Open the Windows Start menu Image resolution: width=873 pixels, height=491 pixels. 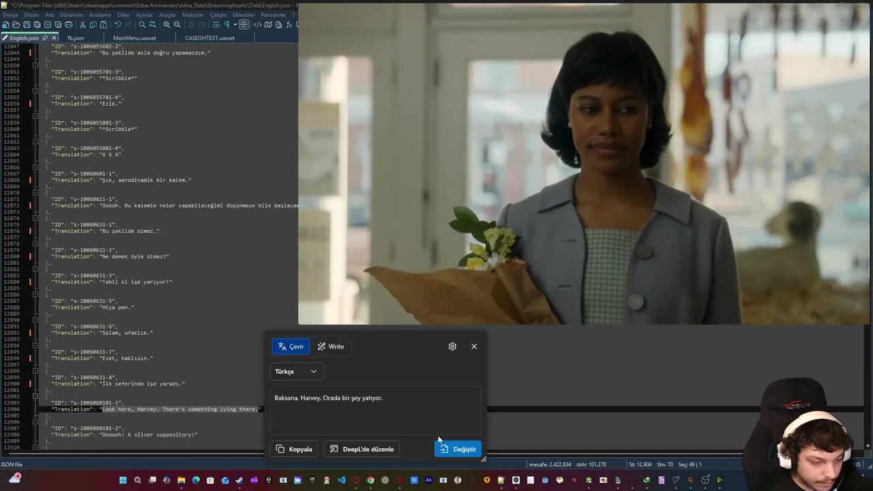123,480
